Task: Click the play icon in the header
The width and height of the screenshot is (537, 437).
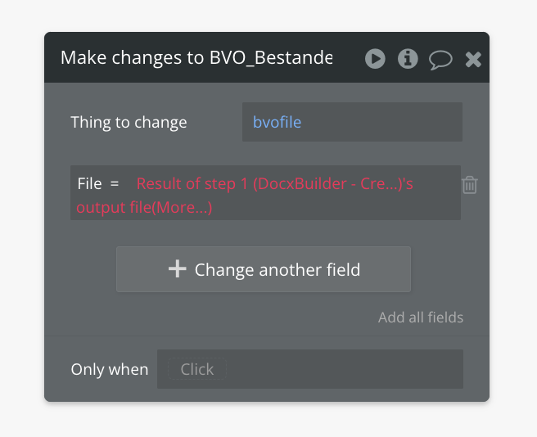Action: (x=375, y=59)
